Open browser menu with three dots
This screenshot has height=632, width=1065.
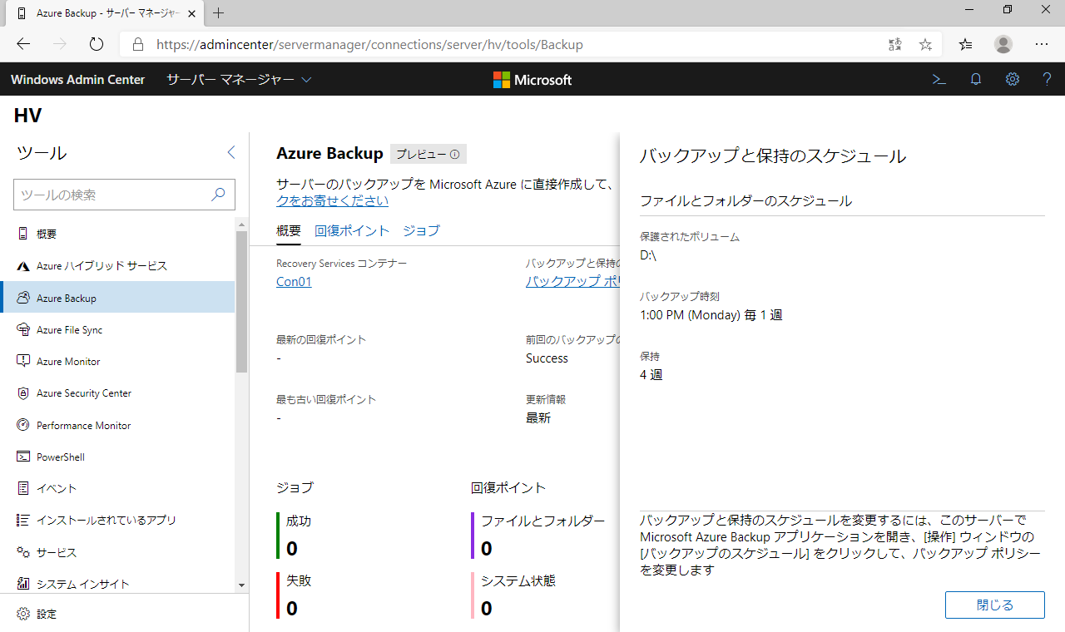point(1042,45)
